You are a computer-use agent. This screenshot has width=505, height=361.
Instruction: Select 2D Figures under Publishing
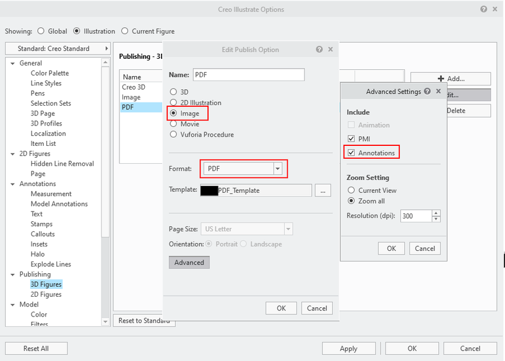point(46,294)
